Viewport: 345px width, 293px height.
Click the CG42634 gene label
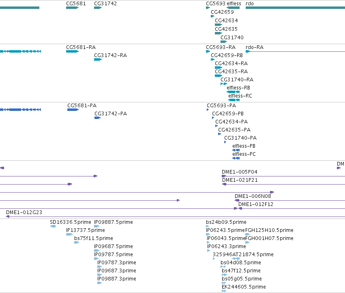(x=226, y=21)
